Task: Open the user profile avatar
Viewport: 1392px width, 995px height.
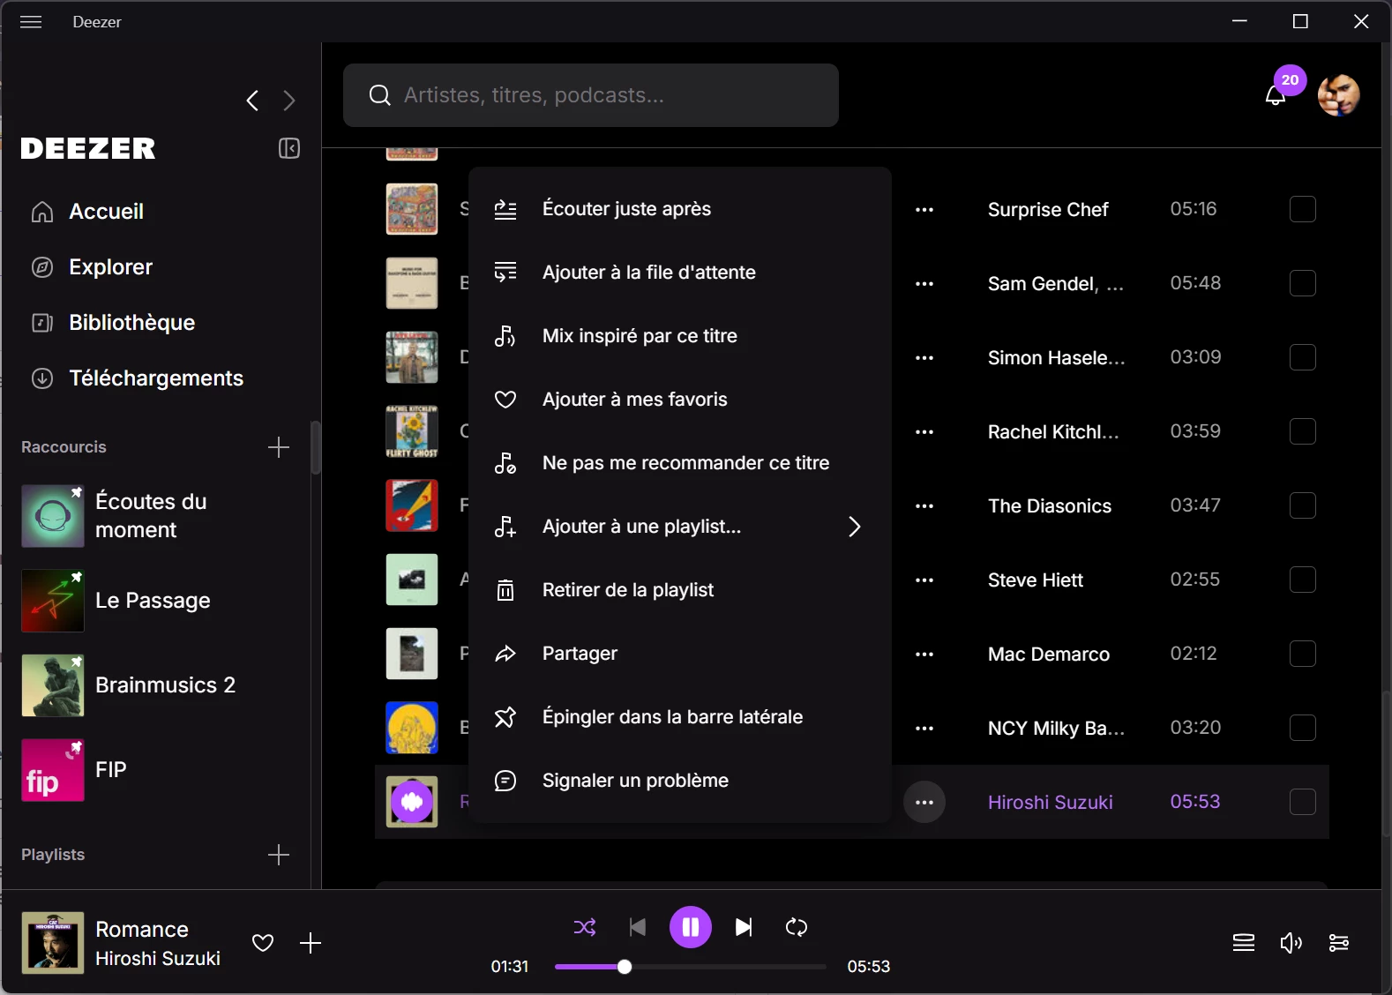Action: tap(1338, 95)
